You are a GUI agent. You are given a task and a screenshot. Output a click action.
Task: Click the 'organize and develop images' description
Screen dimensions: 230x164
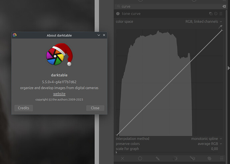(x=59, y=88)
